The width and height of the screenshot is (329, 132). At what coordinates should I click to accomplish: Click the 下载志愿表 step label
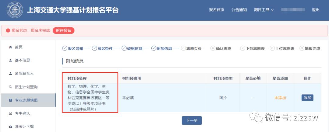255,49
